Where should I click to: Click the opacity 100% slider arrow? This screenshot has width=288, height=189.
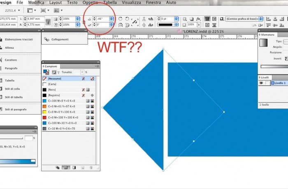[x=199, y=24]
